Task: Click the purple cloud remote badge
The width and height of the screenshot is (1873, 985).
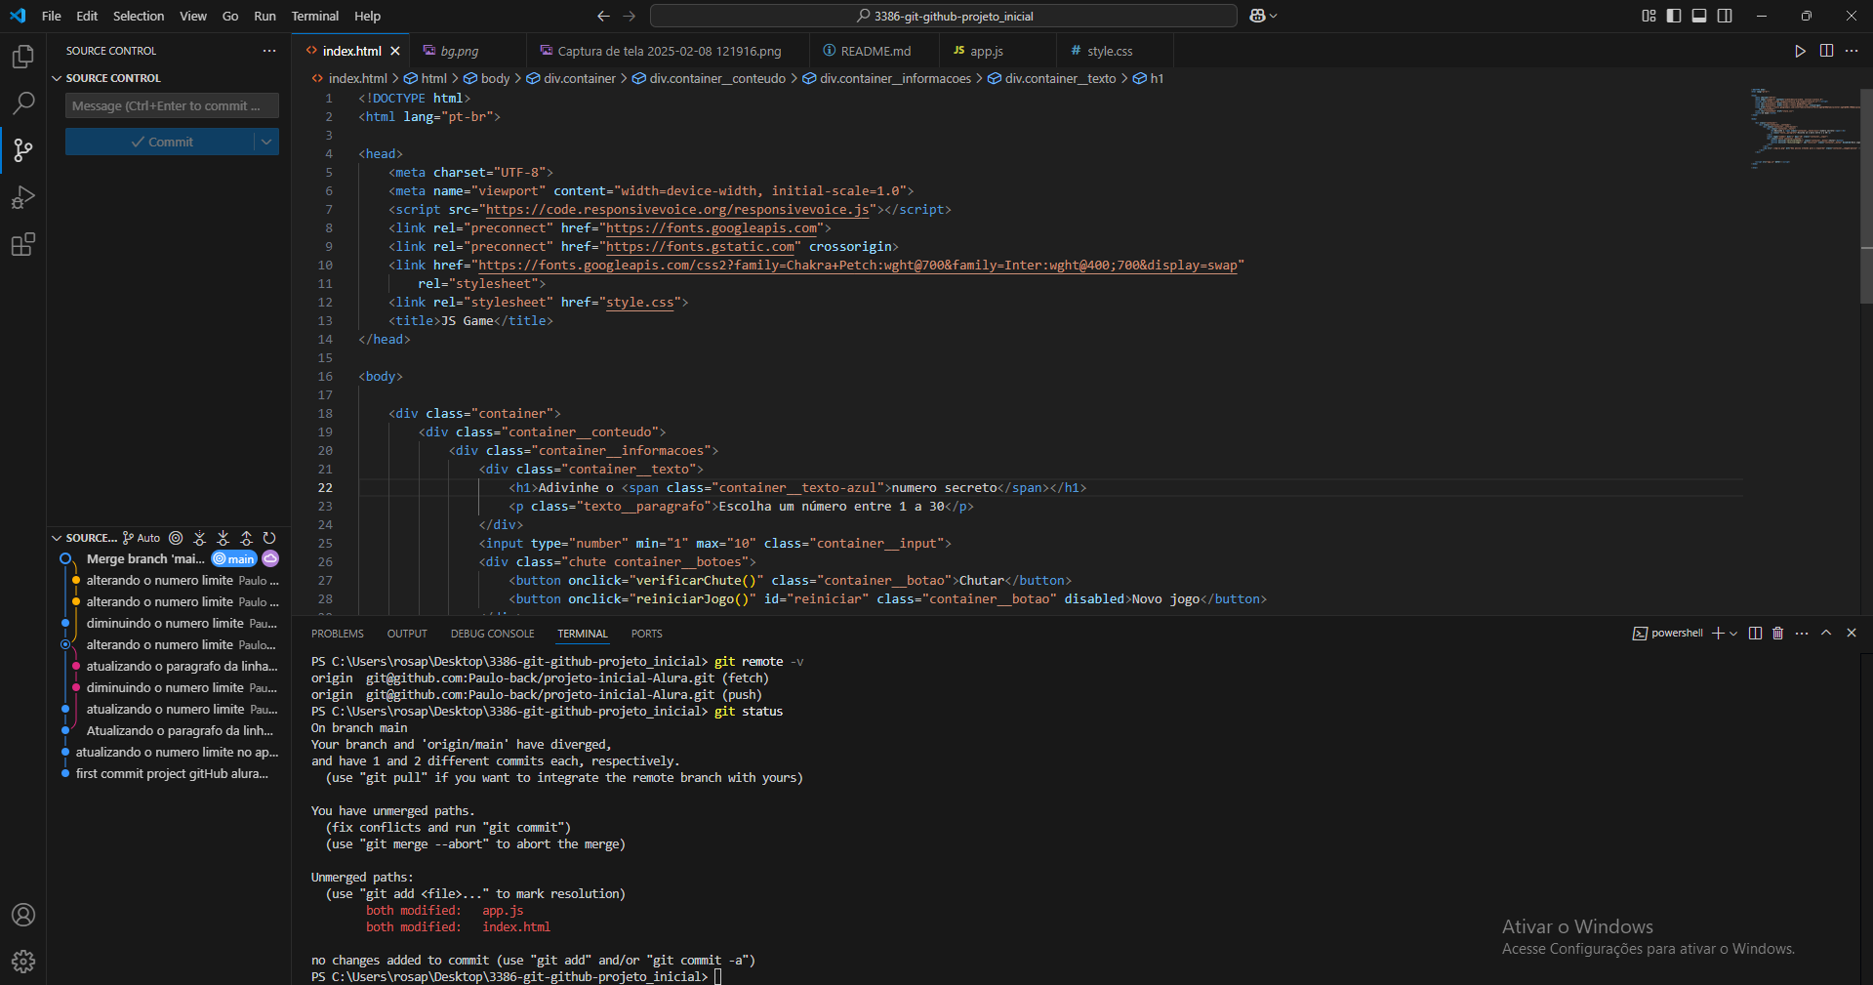Action: coord(270,558)
